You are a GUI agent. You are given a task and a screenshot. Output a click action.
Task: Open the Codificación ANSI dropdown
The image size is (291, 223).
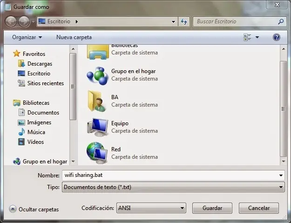click(x=151, y=208)
